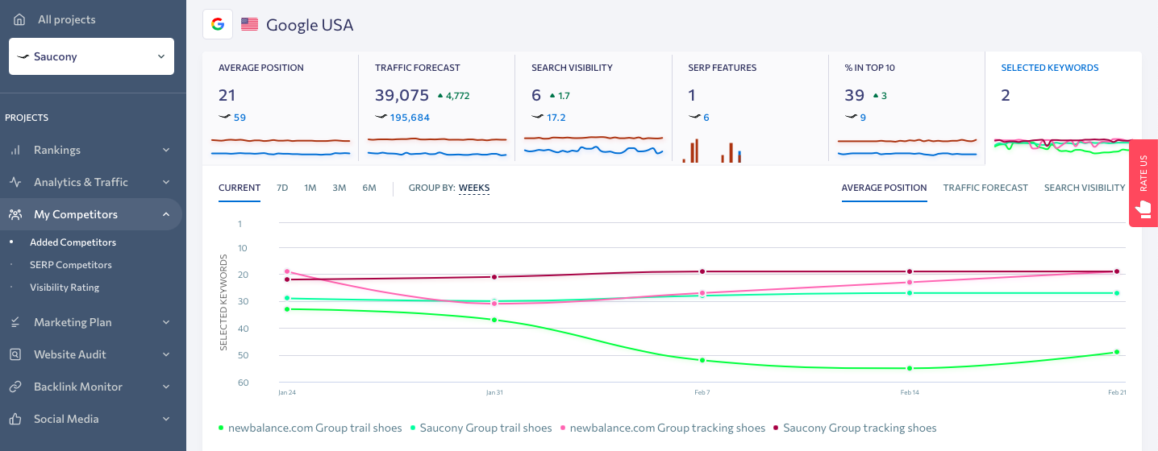Open All projects home icon

pyautogui.click(x=19, y=19)
